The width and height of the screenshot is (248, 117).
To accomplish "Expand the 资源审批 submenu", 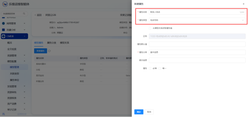I will [25, 92].
